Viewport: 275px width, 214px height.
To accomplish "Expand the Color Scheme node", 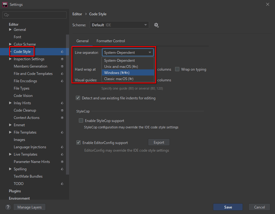I will coord(10,44).
